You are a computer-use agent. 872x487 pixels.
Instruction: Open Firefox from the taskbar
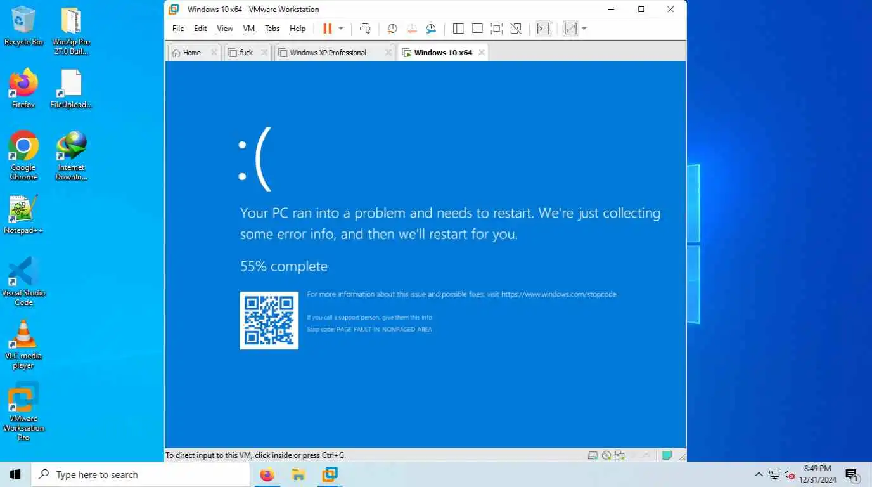point(267,474)
